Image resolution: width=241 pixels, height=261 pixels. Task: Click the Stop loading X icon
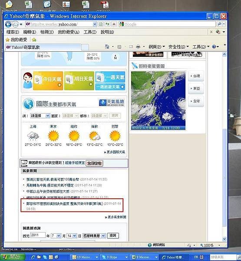(114, 24)
